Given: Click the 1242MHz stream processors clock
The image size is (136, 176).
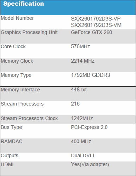Looking at the screenshot, I should point(82,118).
